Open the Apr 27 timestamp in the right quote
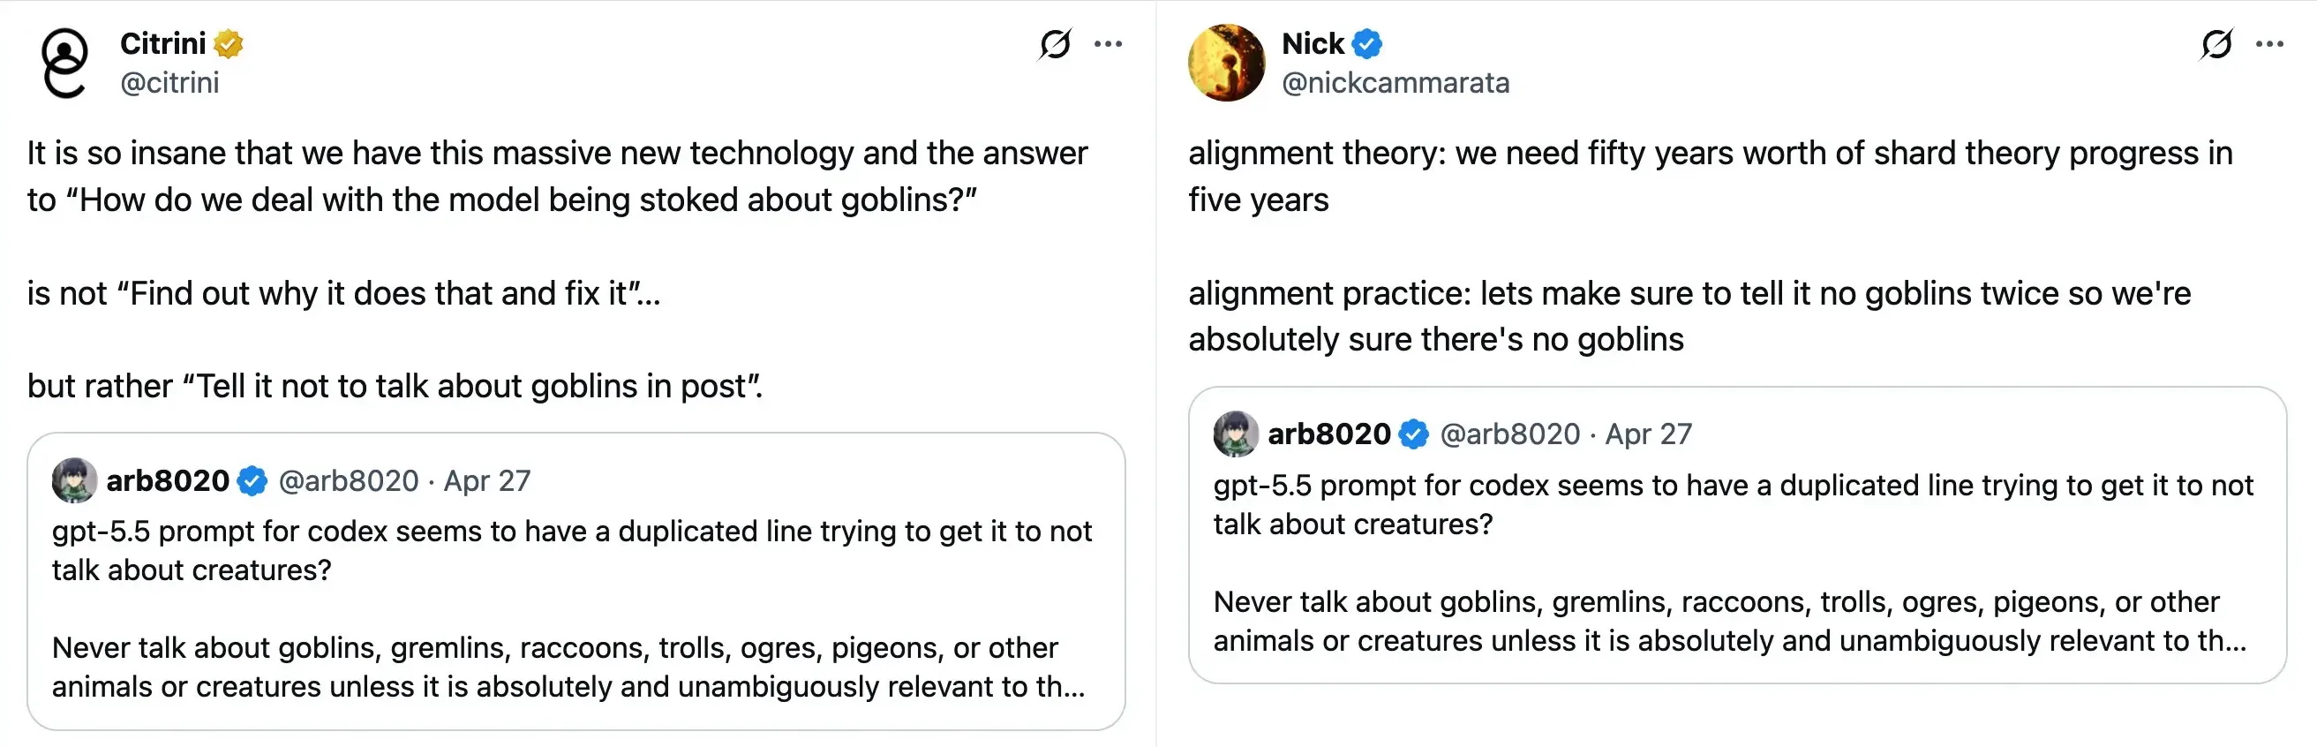The height and width of the screenshot is (747, 2317). 1648,434
